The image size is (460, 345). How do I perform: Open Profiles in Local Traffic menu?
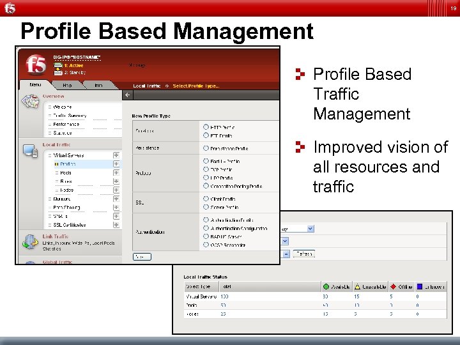(x=68, y=164)
